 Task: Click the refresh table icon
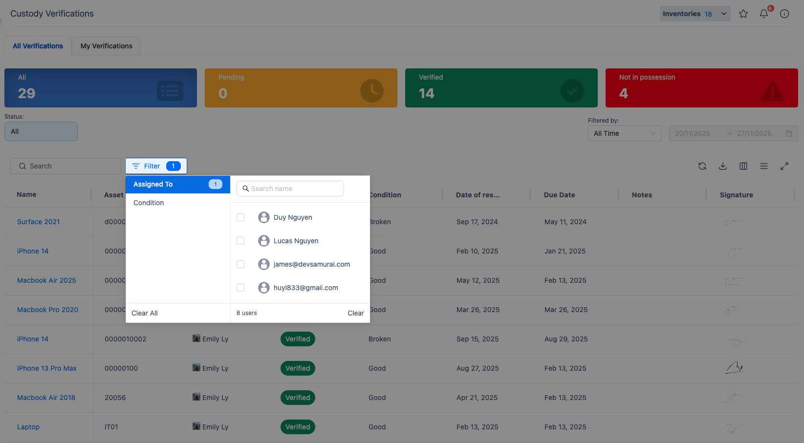coord(702,166)
